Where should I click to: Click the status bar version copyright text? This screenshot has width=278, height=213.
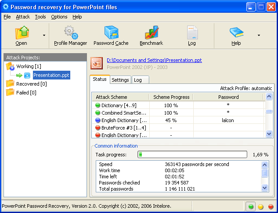coord(87,206)
